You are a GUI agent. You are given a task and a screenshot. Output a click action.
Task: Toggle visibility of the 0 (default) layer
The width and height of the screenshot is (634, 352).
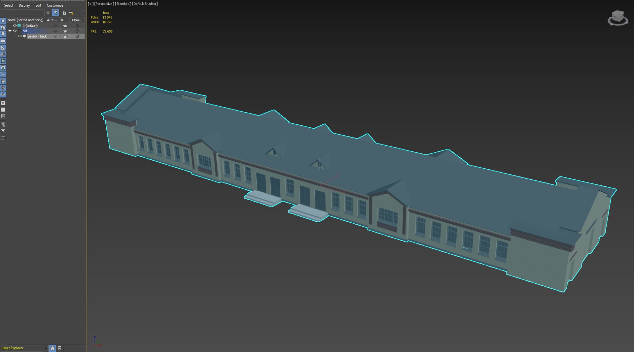point(15,26)
